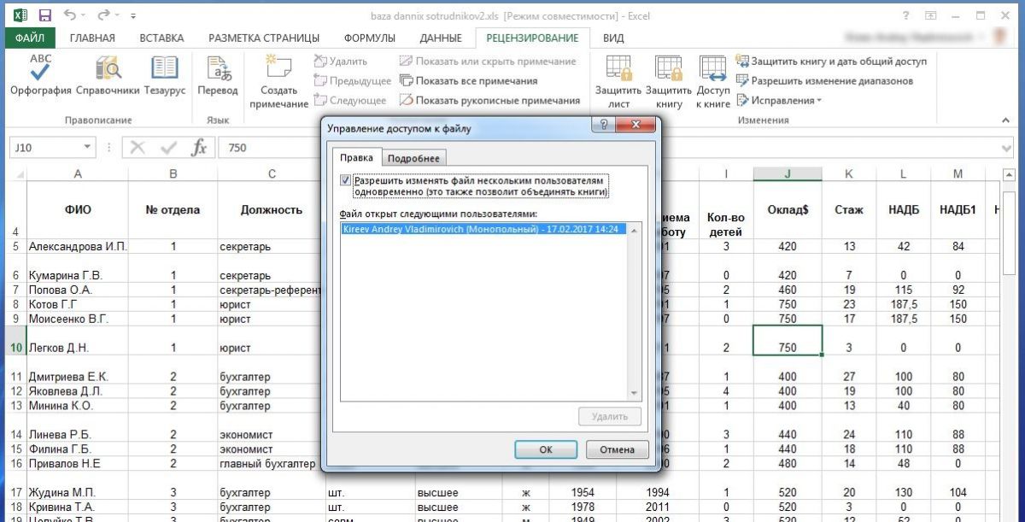
Task: Click Удалить comment in ribbon
Action: tap(341, 62)
